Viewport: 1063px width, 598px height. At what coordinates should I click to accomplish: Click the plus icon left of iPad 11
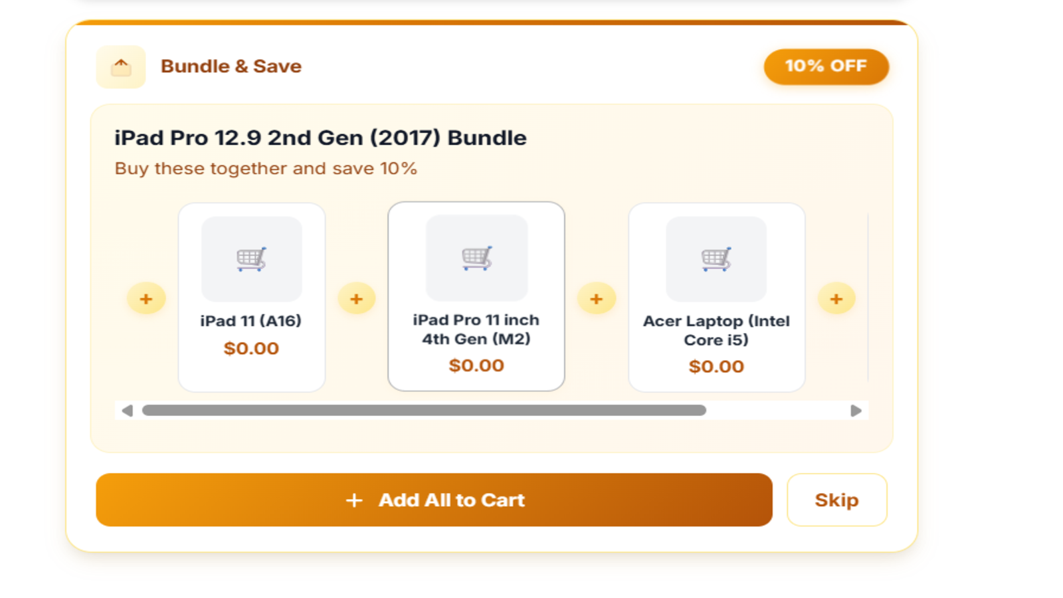[x=145, y=298]
